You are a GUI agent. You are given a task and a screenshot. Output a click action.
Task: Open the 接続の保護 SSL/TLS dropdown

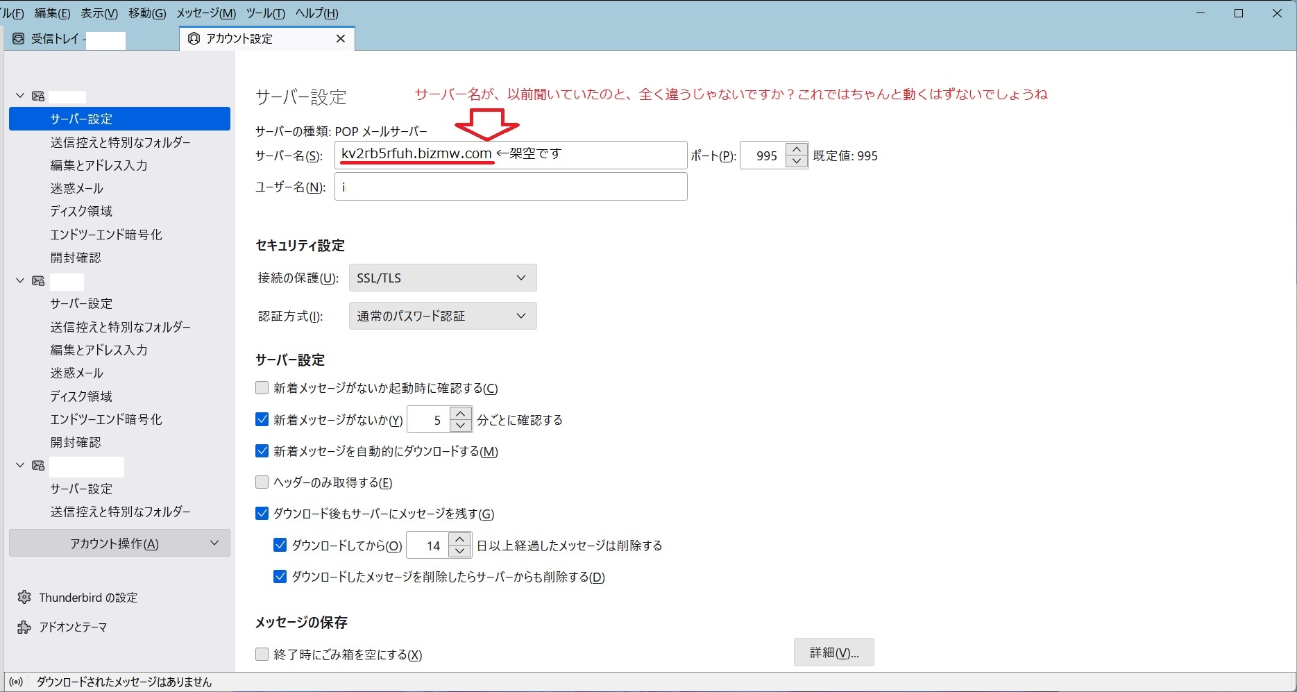click(x=442, y=278)
